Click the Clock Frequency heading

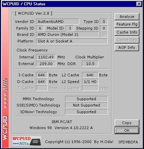pyautogui.click(x=32, y=50)
